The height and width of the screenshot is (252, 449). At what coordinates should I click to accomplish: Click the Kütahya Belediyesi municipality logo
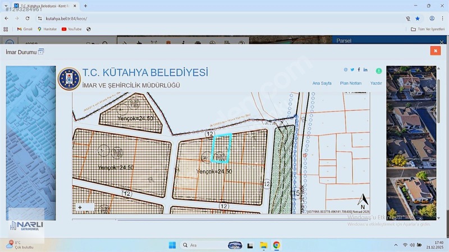click(x=69, y=79)
